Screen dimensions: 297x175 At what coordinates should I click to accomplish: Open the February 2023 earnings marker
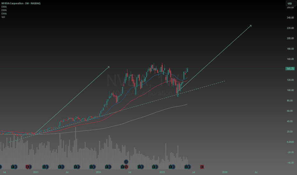coord(44,167)
